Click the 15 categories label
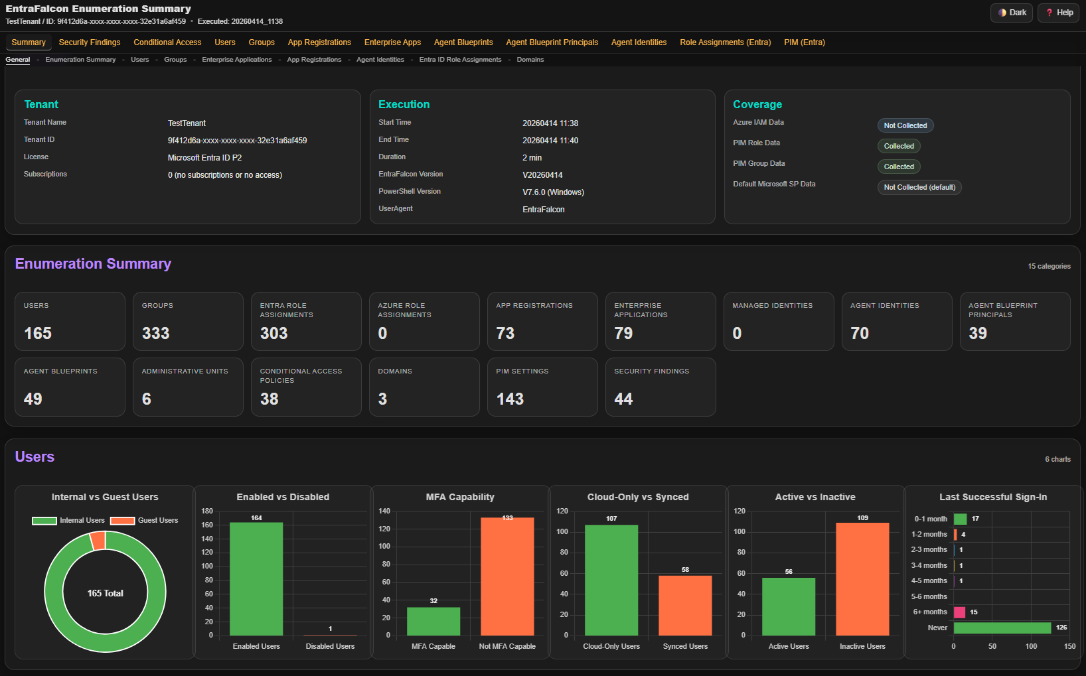Viewport: 1086px width, 676px height. click(x=1049, y=266)
